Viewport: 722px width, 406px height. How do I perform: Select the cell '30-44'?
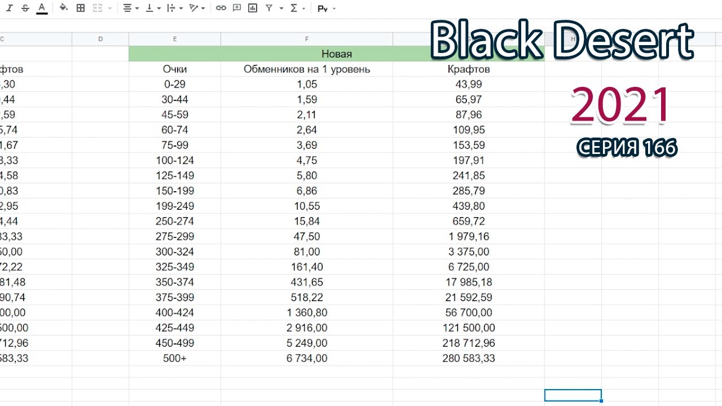click(175, 99)
